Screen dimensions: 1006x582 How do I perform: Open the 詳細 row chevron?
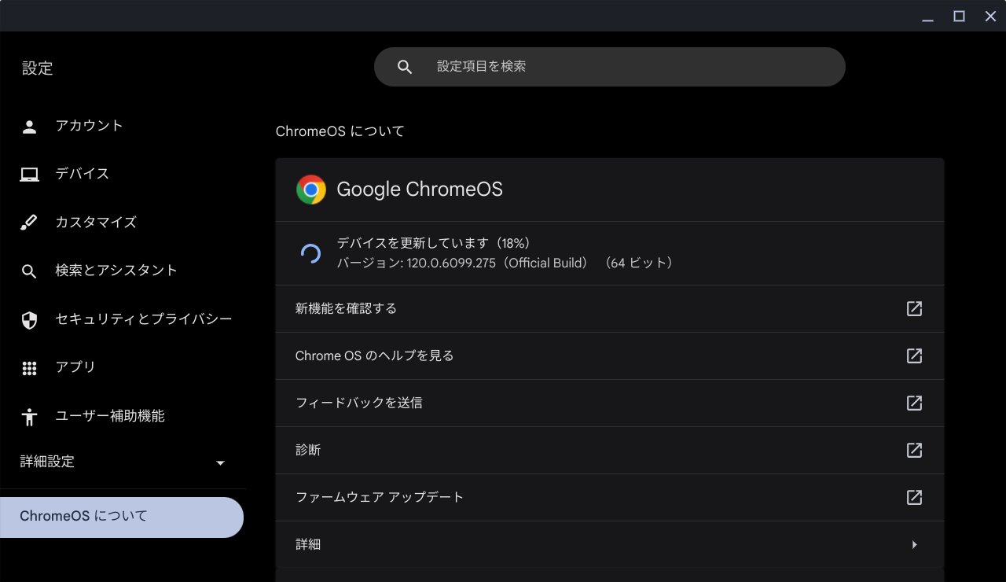pos(913,544)
